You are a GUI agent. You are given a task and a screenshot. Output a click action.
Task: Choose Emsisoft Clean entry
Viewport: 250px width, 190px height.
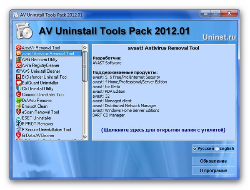click(49, 106)
